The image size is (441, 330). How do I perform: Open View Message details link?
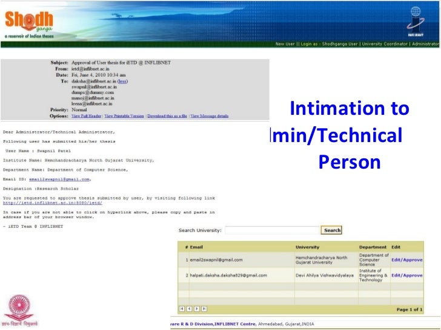[x=210, y=116]
